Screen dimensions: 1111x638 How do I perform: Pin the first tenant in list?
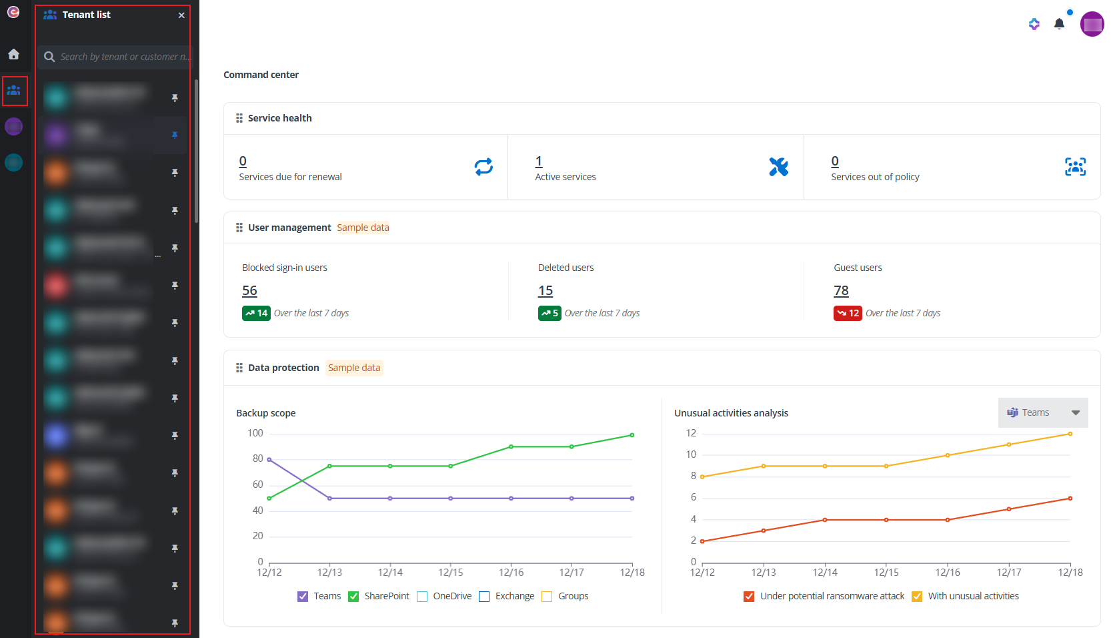click(x=175, y=98)
